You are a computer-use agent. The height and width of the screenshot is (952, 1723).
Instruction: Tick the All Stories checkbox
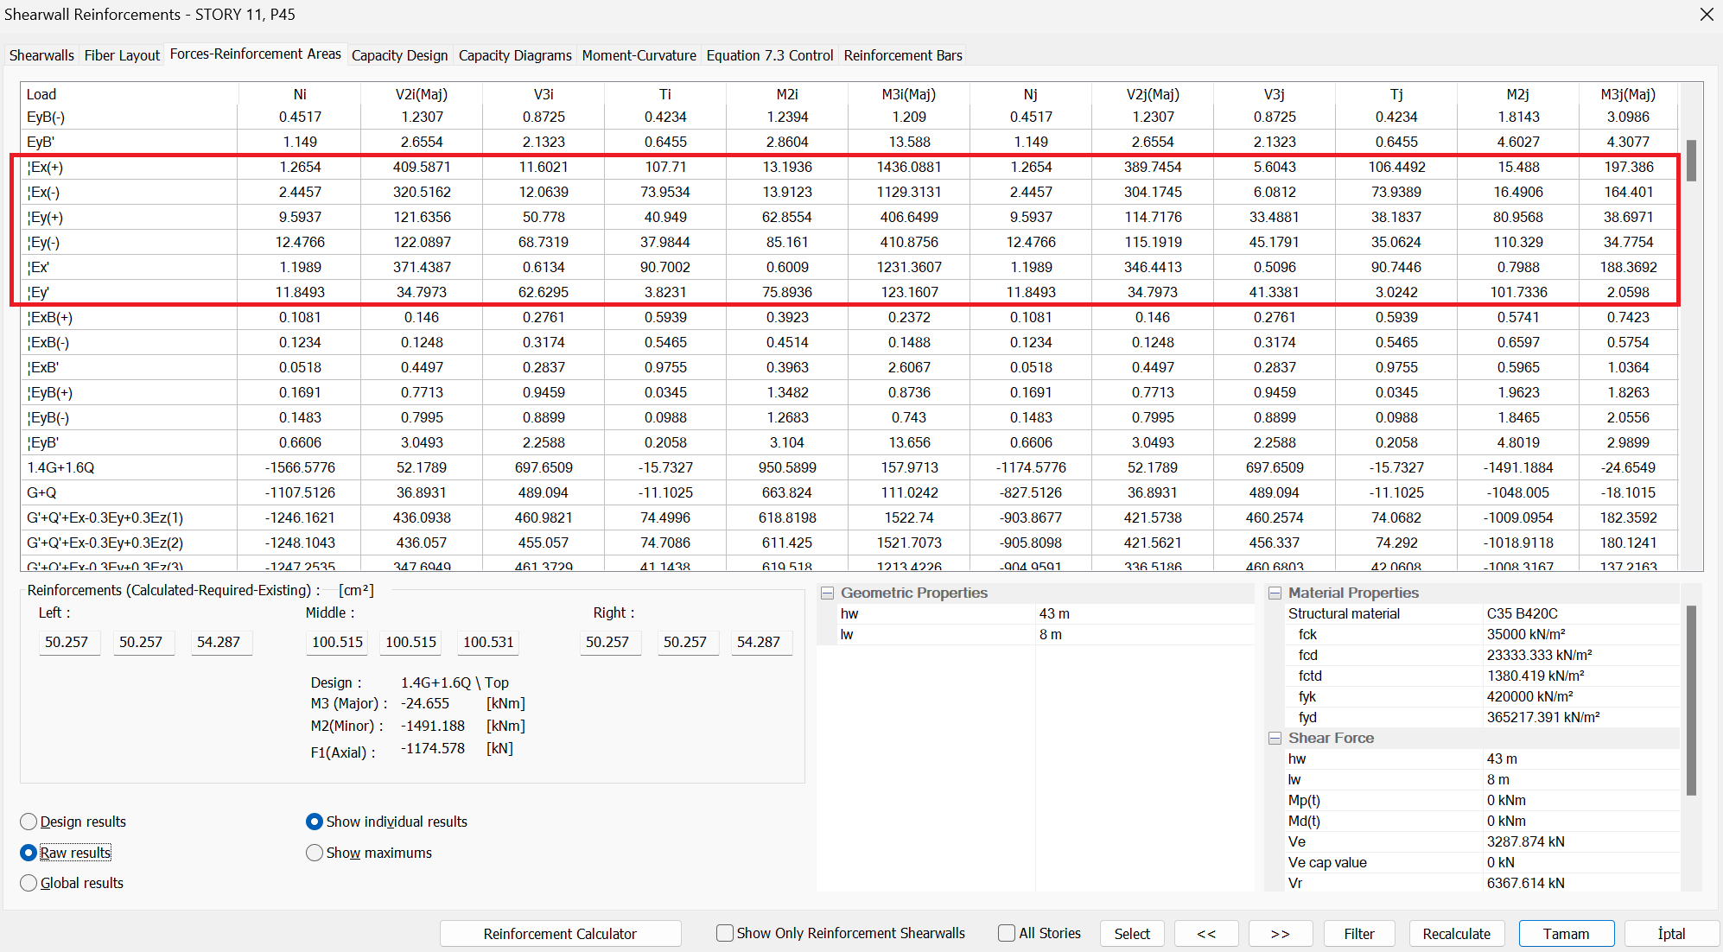[x=1007, y=933]
